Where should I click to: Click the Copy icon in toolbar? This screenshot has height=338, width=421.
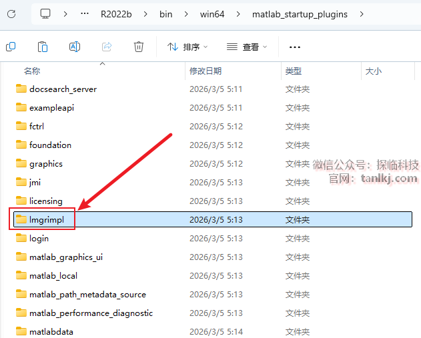tap(11, 47)
